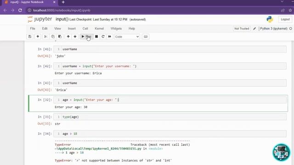Click the Python logo icon
The height and width of the screenshot is (165, 294).
(270, 19)
